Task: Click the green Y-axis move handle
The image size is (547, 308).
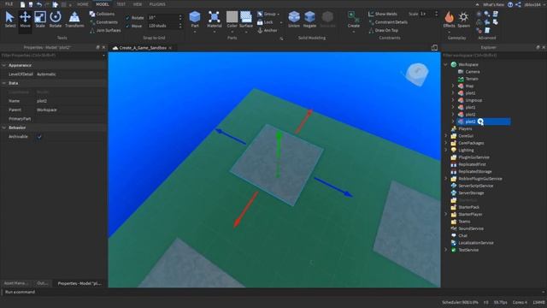Action: click(x=279, y=154)
